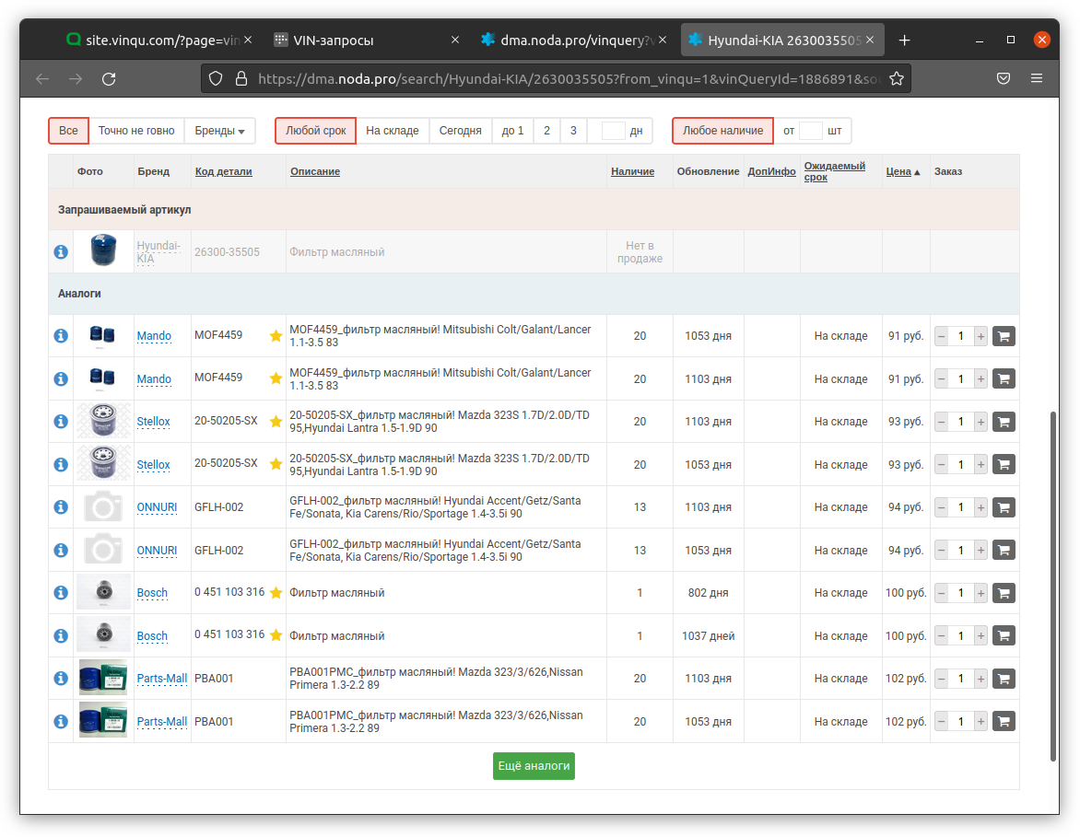Open Stellox brand link in 1103 дня row
The width and height of the screenshot is (1080, 837).
[153, 421]
